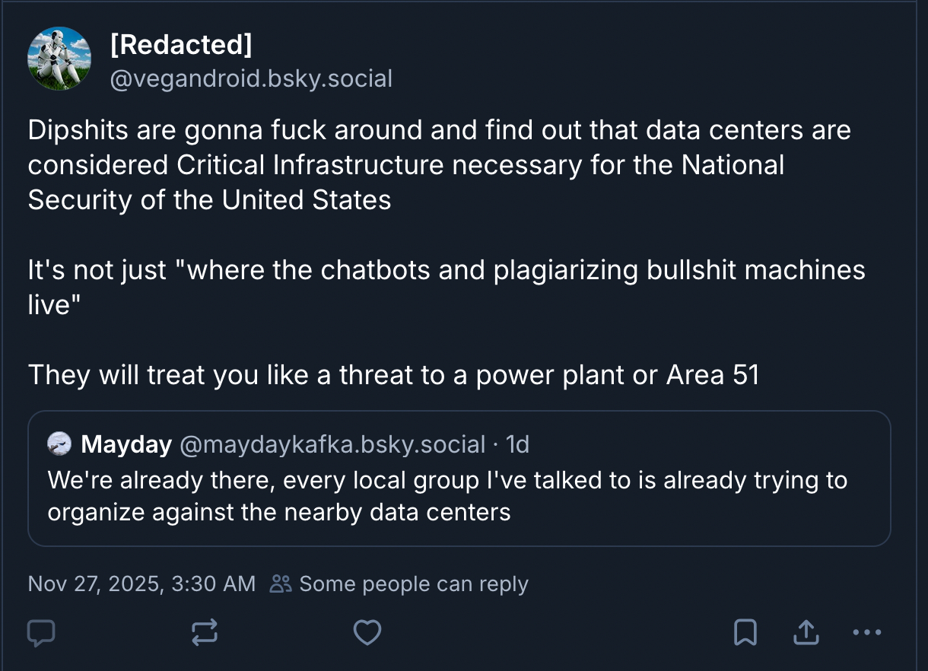Click the "Some people can reply" label
The image size is (928, 671).
tap(413, 584)
